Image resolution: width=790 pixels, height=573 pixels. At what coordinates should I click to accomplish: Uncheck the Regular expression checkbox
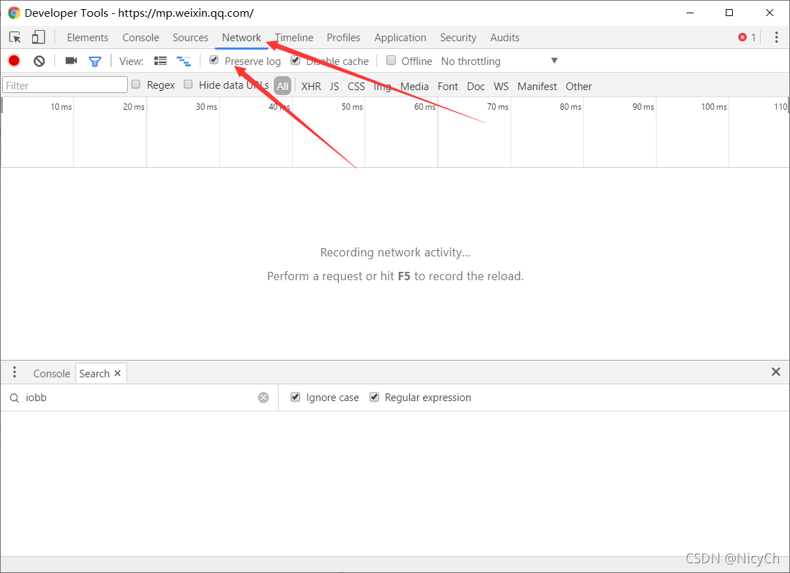click(x=374, y=397)
